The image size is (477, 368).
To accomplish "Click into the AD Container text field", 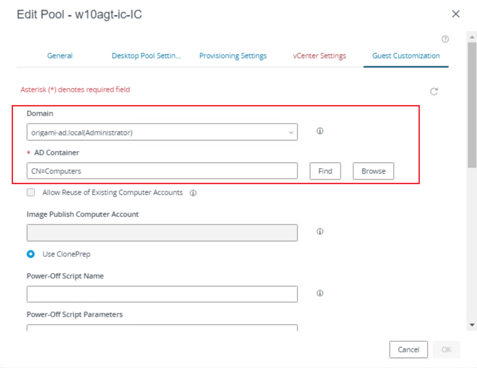I will pos(162,171).
